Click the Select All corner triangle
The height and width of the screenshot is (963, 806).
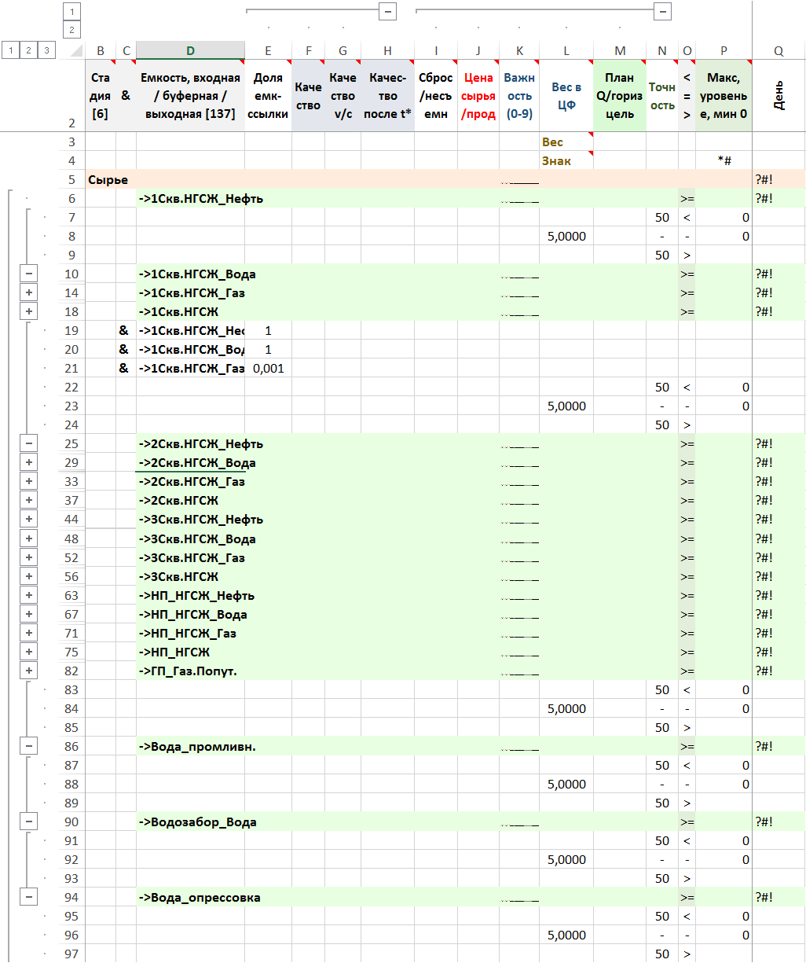[75, 51]
